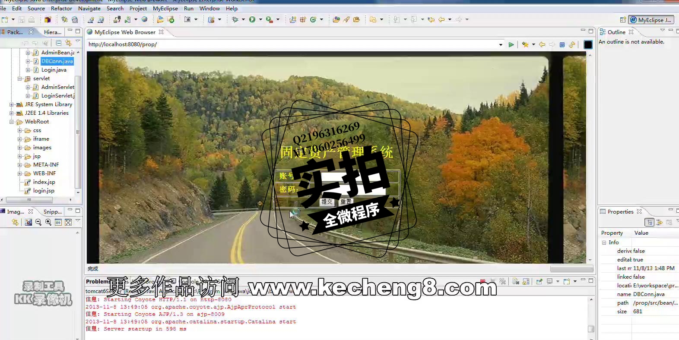679x340 pixels.
Task: Open the URL history dropdown arrow
Action: click(501, 44)
